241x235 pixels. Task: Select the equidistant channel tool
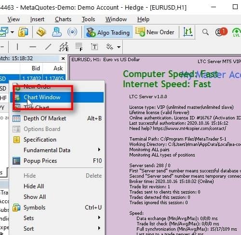64,47
